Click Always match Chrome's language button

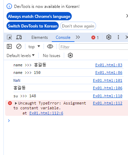[x=39, y=16]
